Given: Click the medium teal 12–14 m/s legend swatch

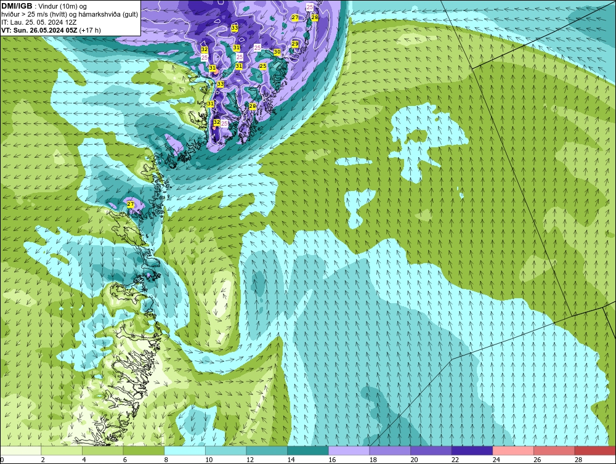Looking at the screenshot, I should coord(267,450).
